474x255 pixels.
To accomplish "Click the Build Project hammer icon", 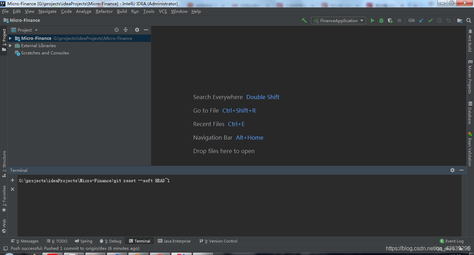I will pyautogui.click(x=304, y=20).
